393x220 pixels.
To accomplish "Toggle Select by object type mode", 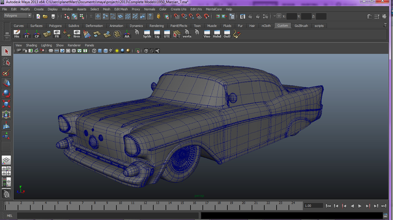I will [x=74, y=16].
